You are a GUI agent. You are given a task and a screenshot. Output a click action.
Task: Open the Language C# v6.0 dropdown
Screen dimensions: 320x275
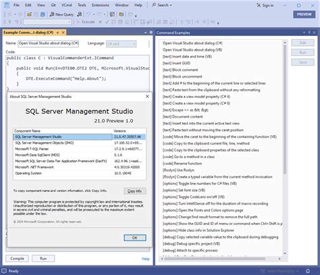[121, 44]
